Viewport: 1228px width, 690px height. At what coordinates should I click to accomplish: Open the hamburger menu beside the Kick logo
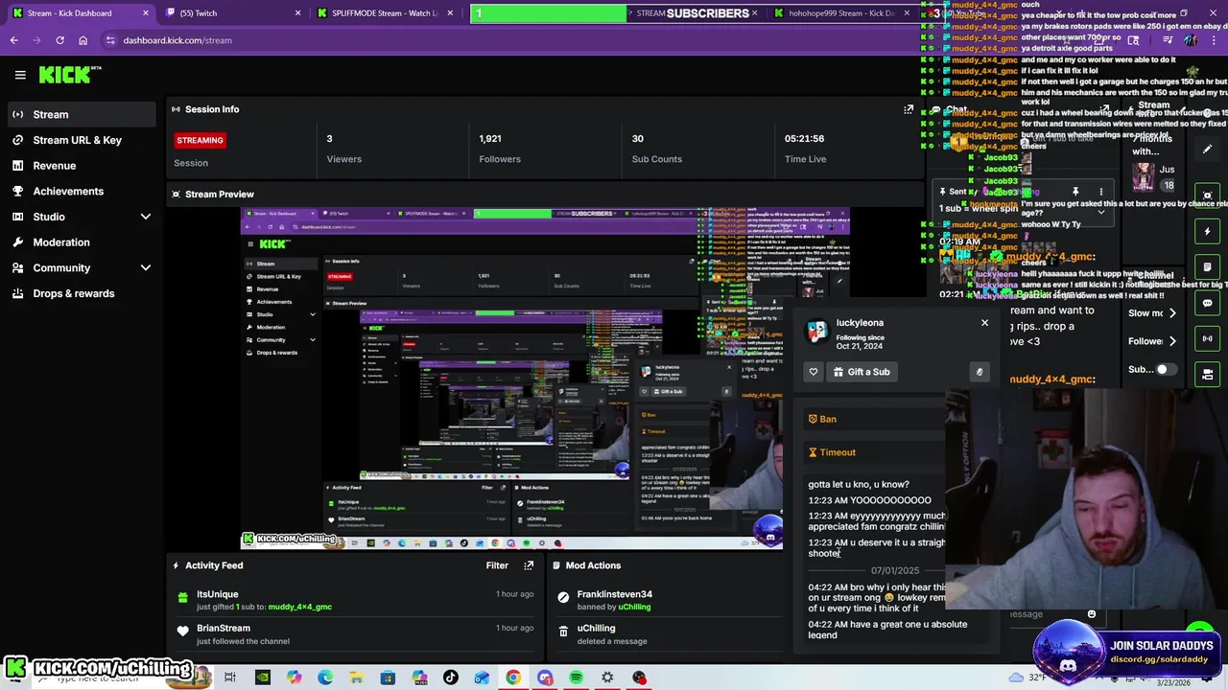coord(20,75)
